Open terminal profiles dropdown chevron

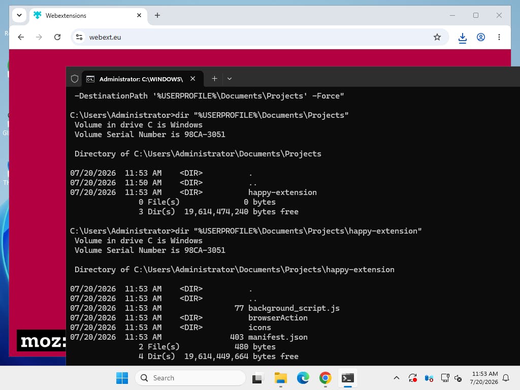point(230,79)
